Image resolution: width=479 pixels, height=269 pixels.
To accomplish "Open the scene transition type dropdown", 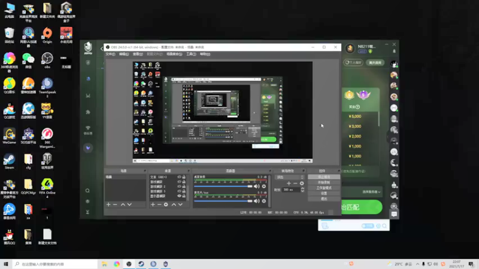I will (290, 177).
